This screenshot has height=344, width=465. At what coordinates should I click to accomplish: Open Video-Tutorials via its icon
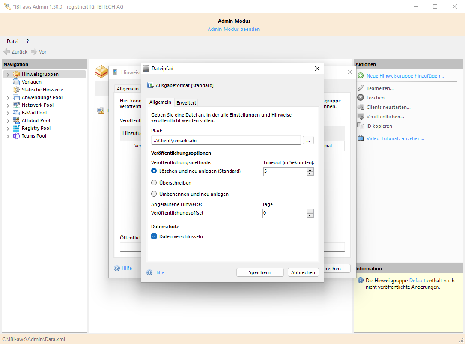[361, 138]
